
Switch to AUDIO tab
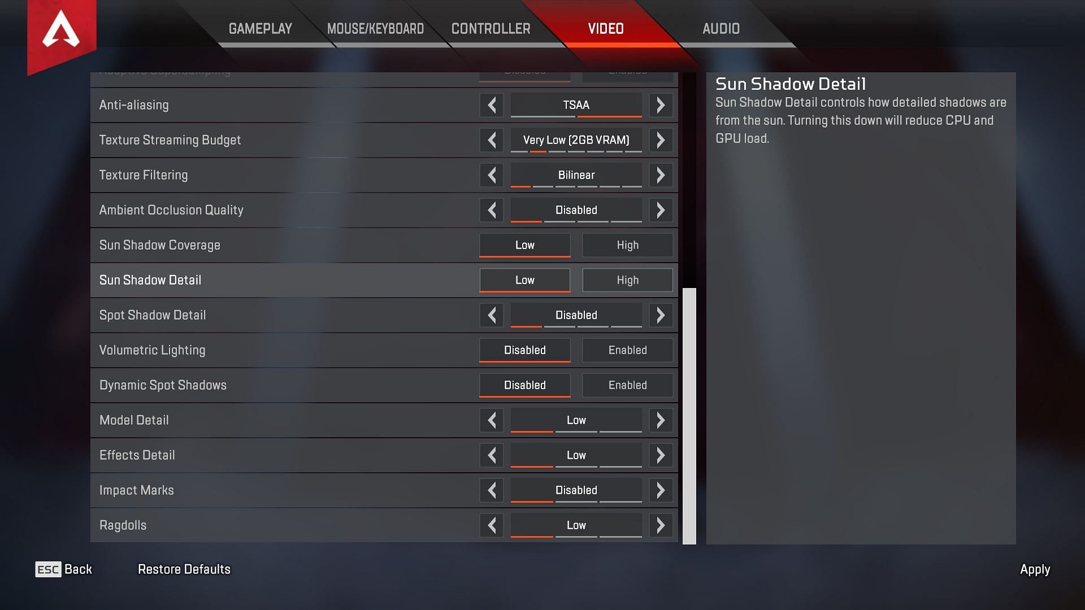(721, 28)
